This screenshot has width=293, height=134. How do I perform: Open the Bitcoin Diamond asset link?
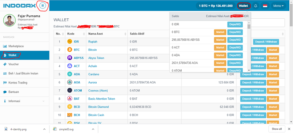pos(99,107)
